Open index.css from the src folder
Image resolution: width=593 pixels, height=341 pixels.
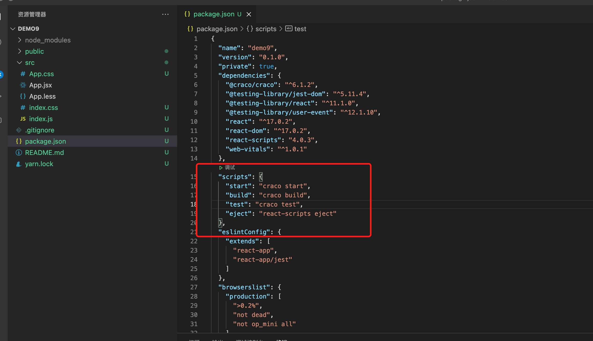(x=43, y=108)
